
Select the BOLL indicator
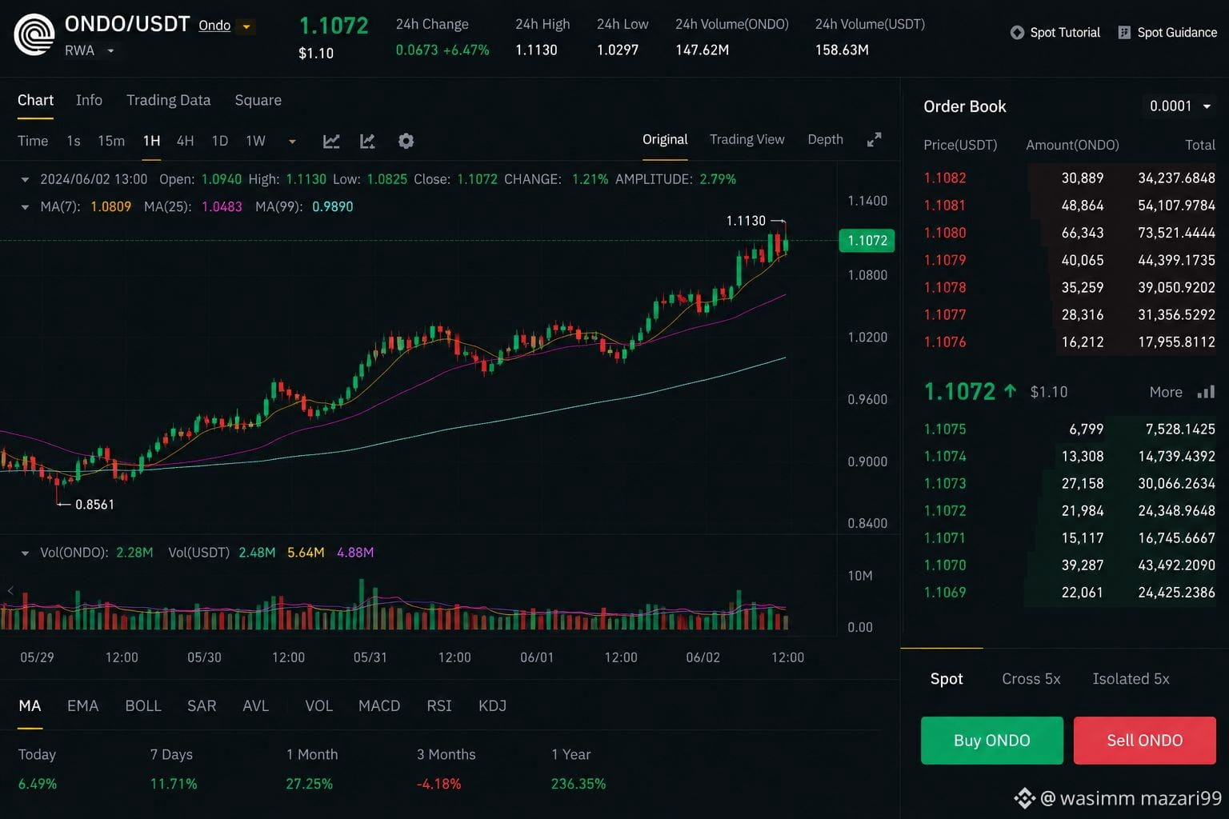143,705
